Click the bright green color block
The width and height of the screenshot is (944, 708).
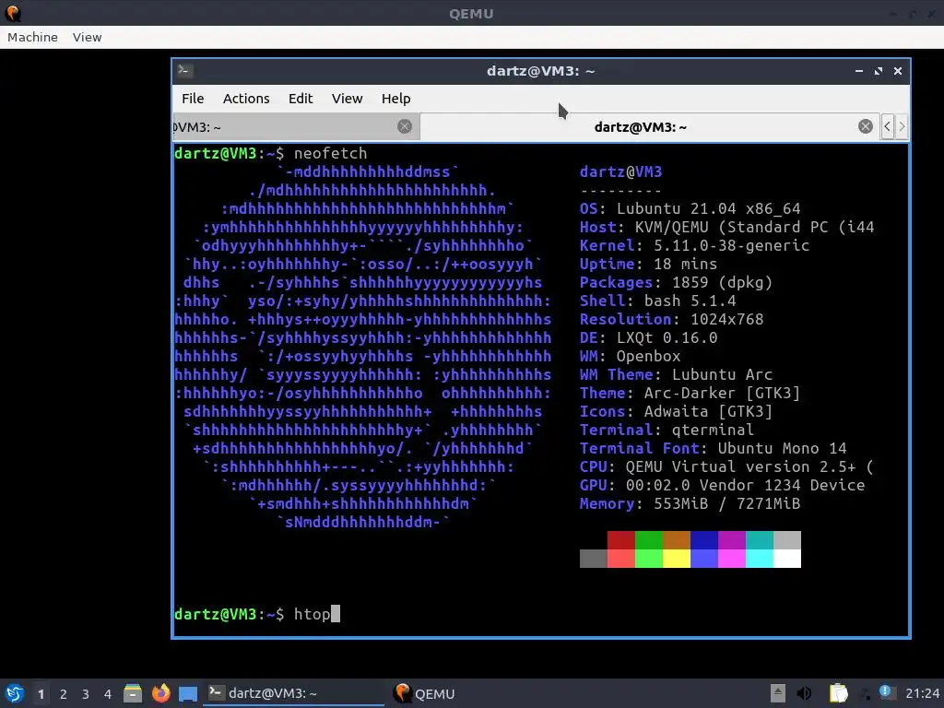648,559
